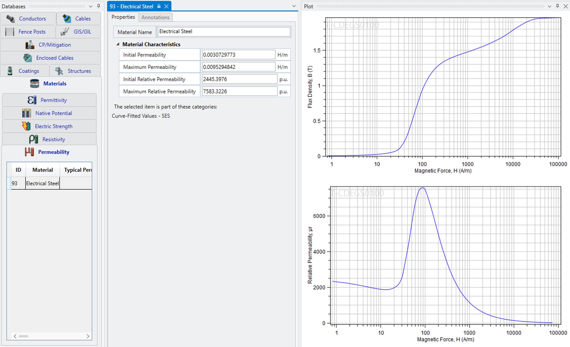Click the Initial Permeability value field

[x=238, y=55]
